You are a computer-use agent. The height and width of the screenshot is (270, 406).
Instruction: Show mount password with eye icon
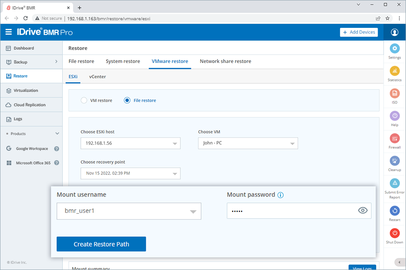[363, 211]
